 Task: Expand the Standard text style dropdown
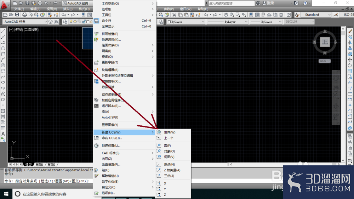pos(316,15)
